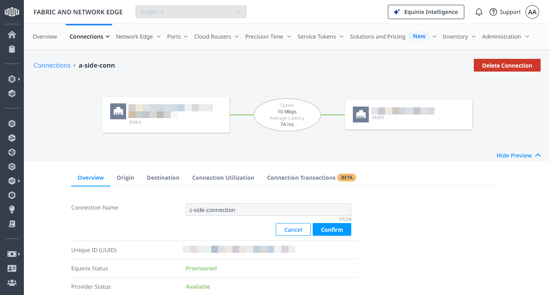Open the two-arrows hexagon sidebar icon
Viewport: 549px width, 295px height.
coord(12,181)
